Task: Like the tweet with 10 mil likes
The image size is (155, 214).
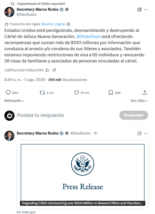Action: (76, 93)
